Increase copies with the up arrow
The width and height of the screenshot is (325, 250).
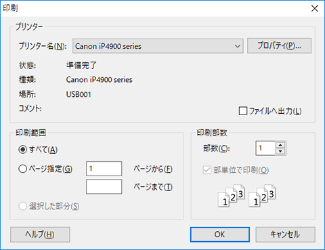point(280,145)
